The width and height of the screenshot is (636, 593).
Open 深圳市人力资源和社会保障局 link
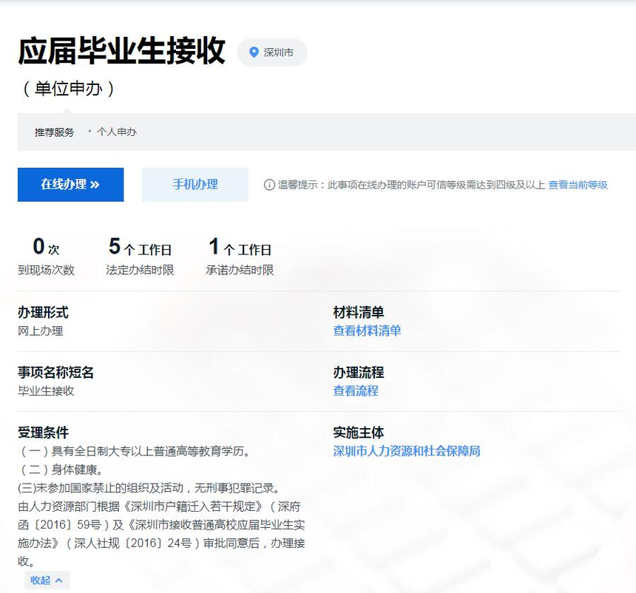[407, 450]
